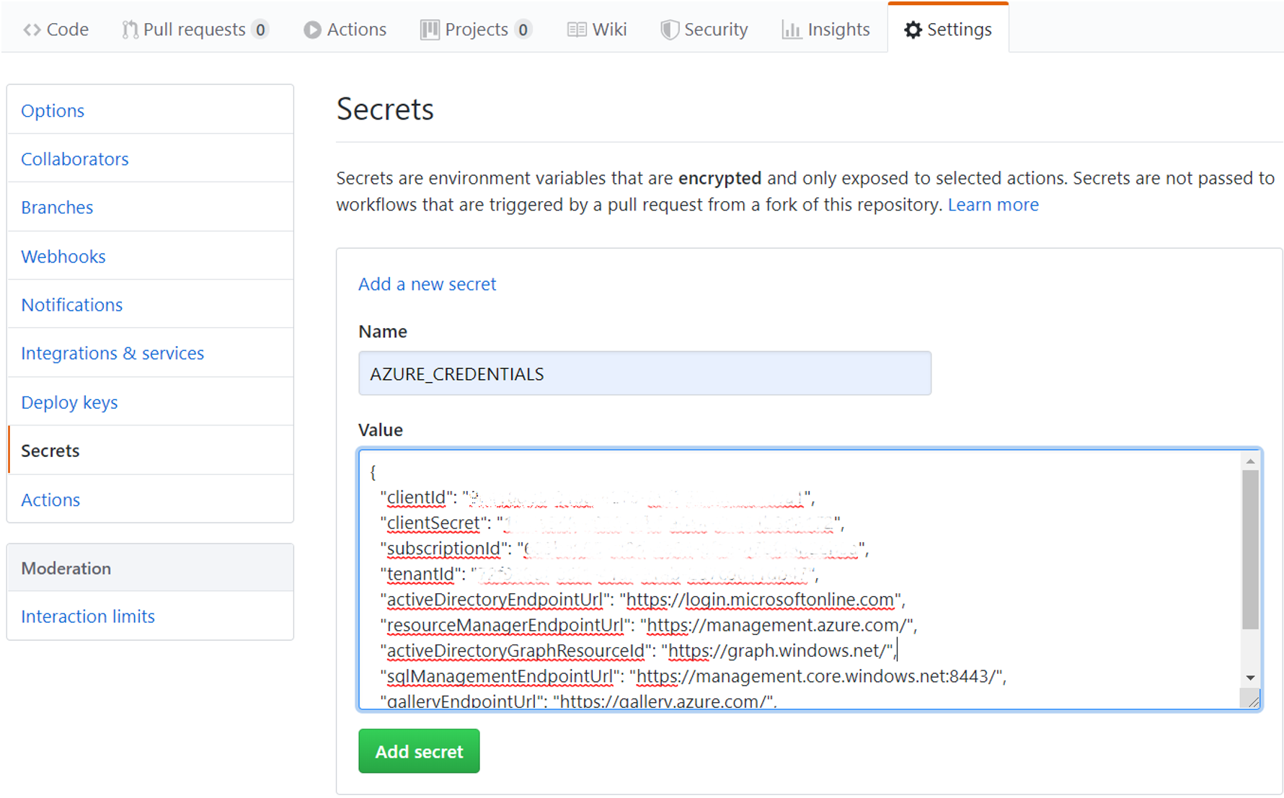The width and height of the screenshot is (1284, 798).
Task: Go to the Wiki tab
Action: click(x=597, y=30)
